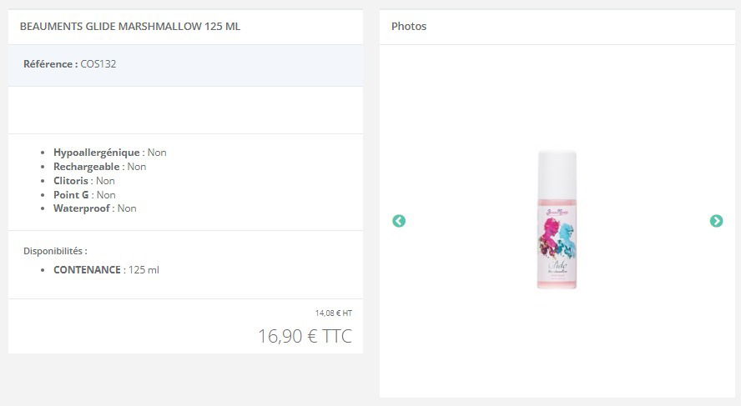Open the Glide Marshmallow bottle photo
This screenshot has height=406, width=741.
click(557, 219)
